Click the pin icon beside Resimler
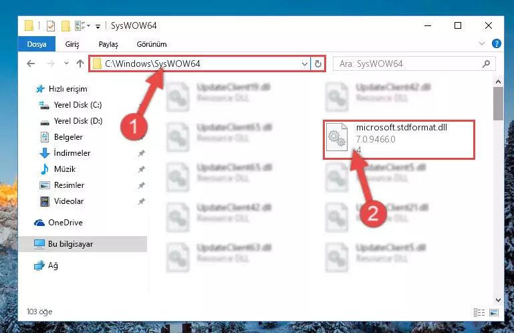 [x=141, y=185]
